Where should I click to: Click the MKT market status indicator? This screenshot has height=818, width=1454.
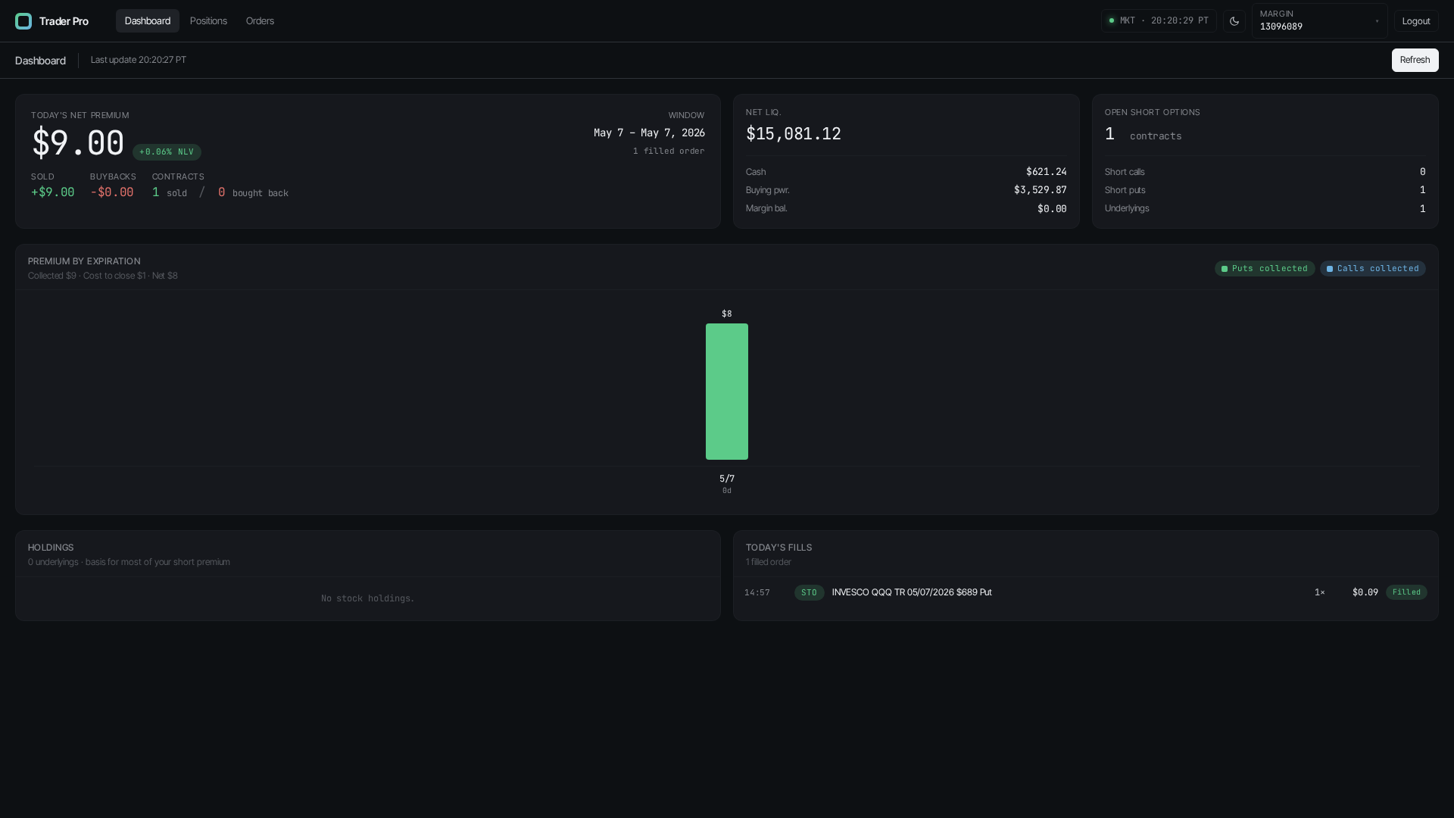[x=1159, y=21]
